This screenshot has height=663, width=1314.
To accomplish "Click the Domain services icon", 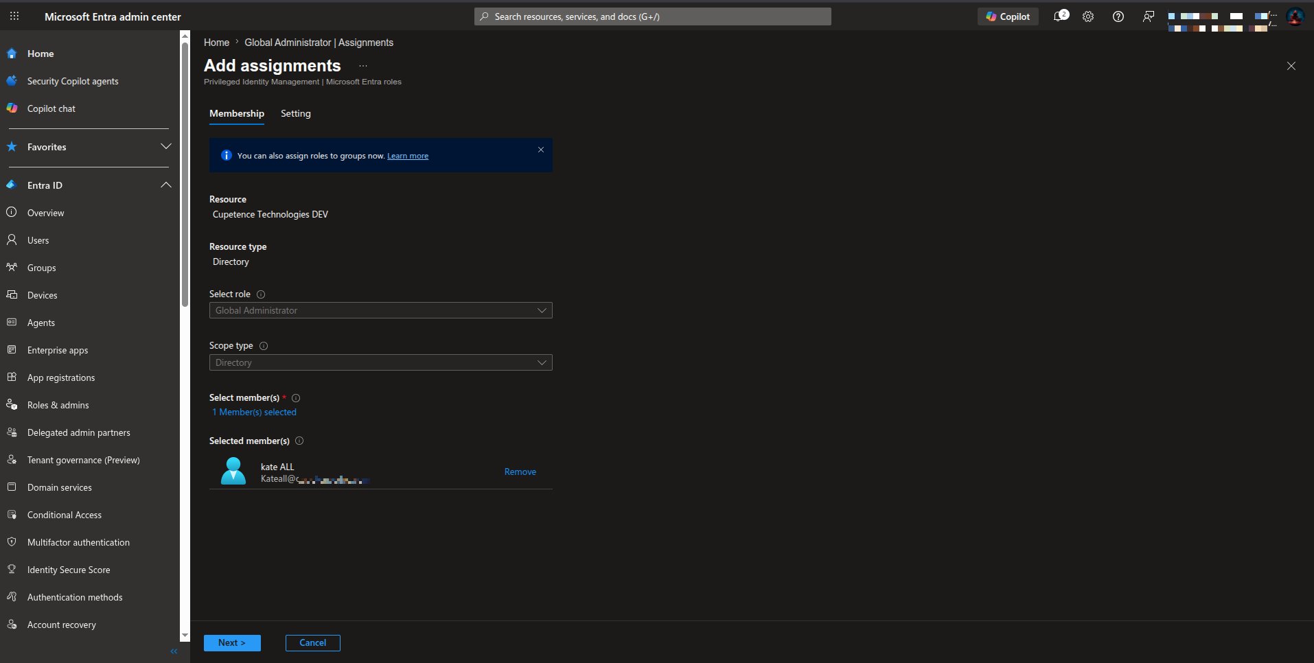I will tap(12, 487).
